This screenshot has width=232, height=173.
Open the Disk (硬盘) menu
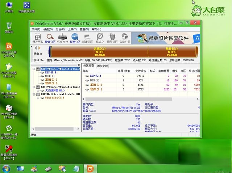pos(48,29)
